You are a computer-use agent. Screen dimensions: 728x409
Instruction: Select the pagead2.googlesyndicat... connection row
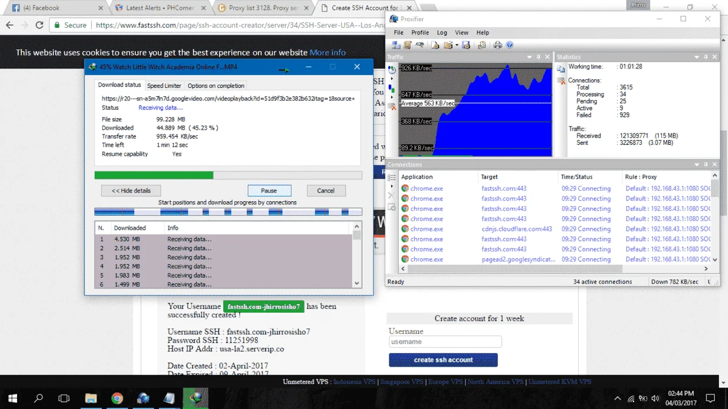555,259
